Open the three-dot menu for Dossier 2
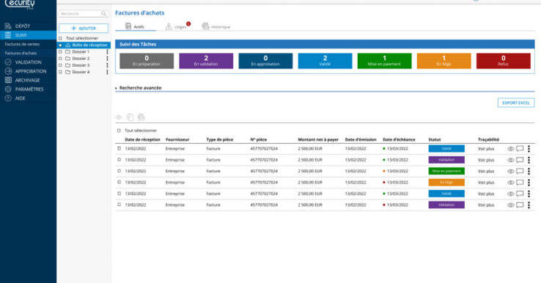The image size is (541, 283). pos(107,59)
